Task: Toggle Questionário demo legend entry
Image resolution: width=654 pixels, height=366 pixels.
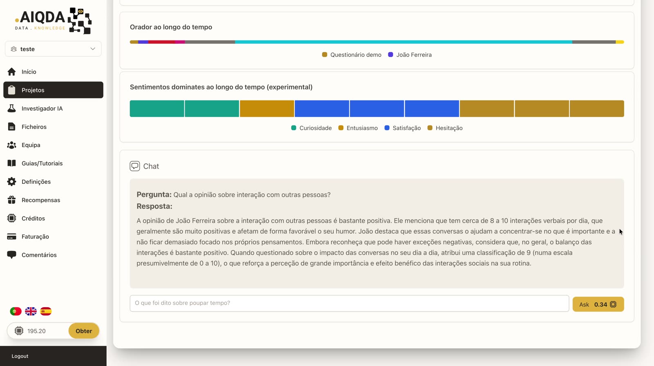Action: [352, 55]
